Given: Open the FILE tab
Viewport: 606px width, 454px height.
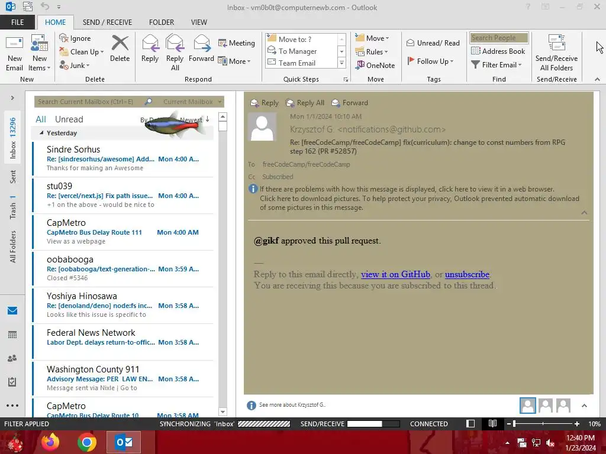Looking at the screenshot, I should tap(17, 22).
